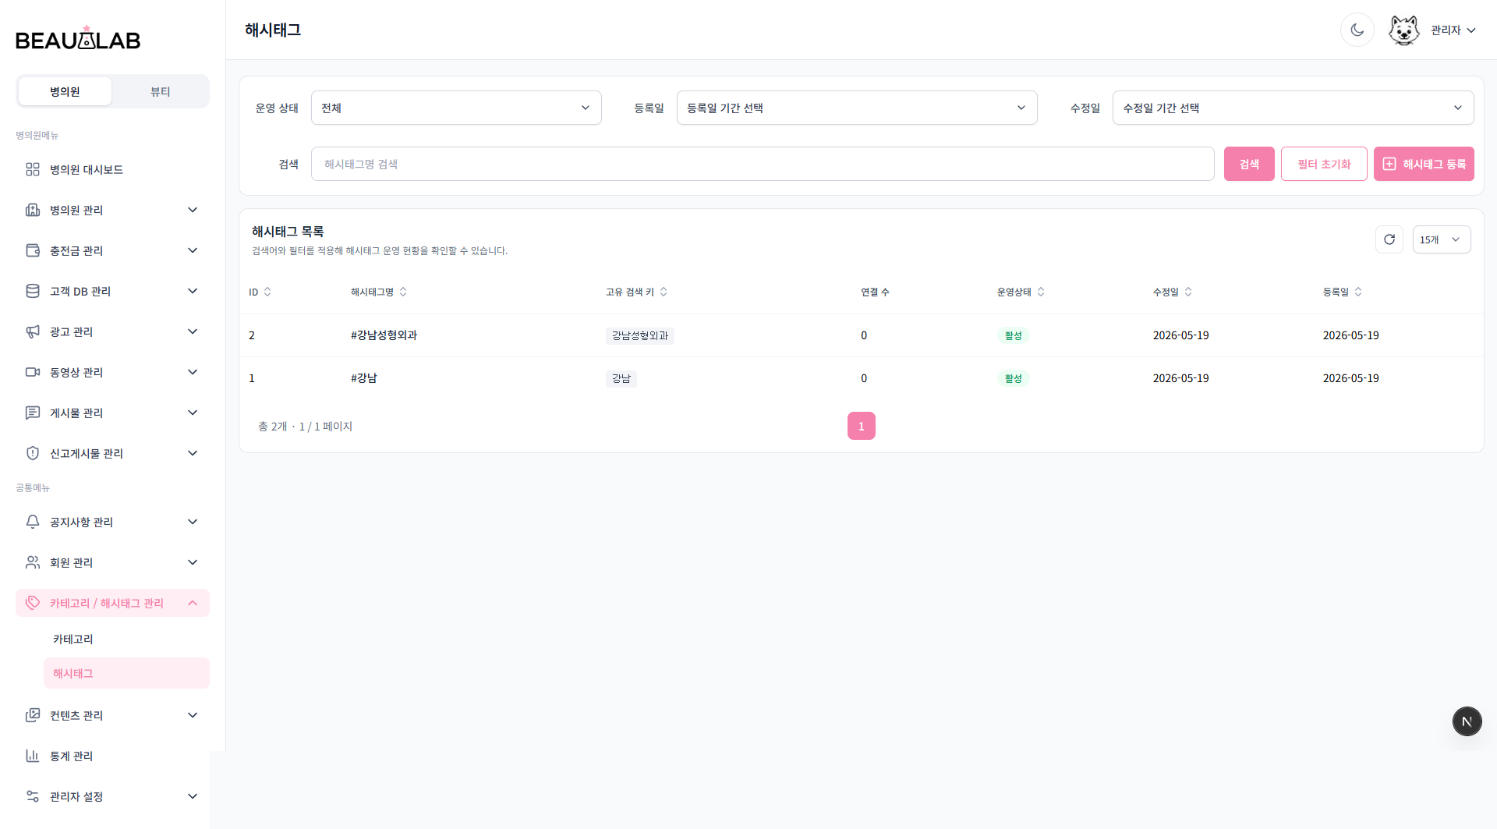Click the 필터 초기화 button
Image resolution: width=1497 pixels, height=829 pixels.
click(1324, 164)
